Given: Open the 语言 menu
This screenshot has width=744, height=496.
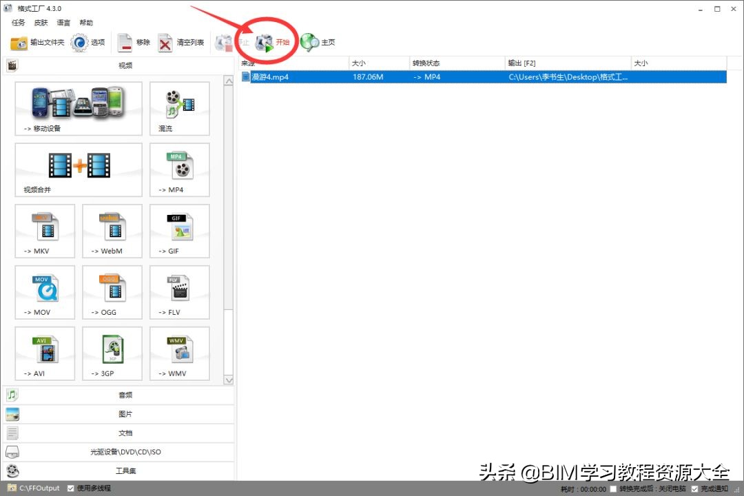Looking at the screenshot, I should coord(63,22).
